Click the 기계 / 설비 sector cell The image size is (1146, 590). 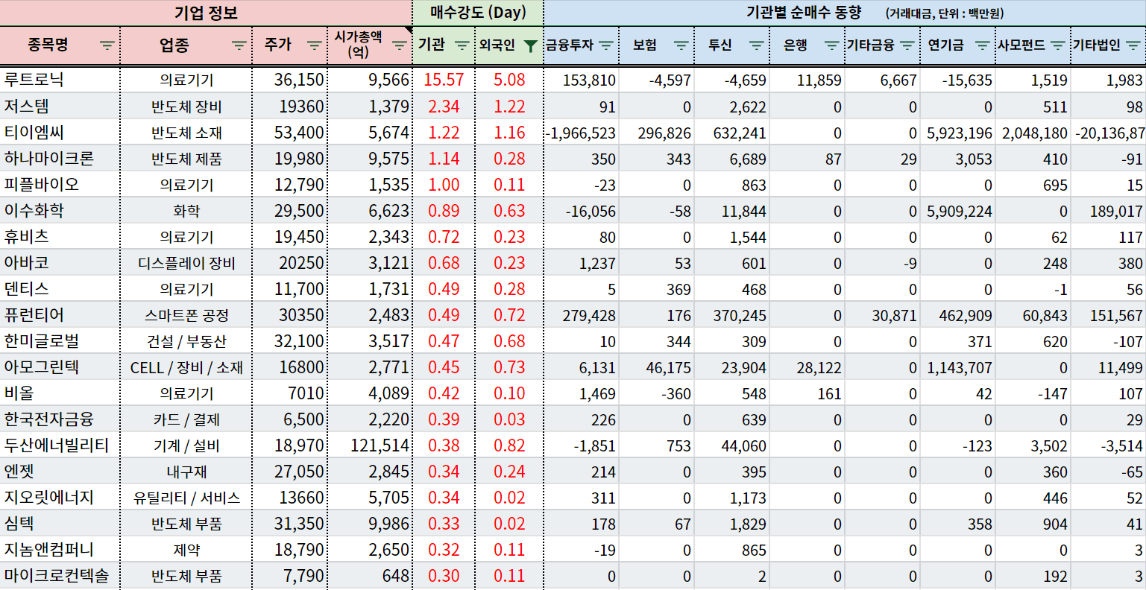[186, 445]
